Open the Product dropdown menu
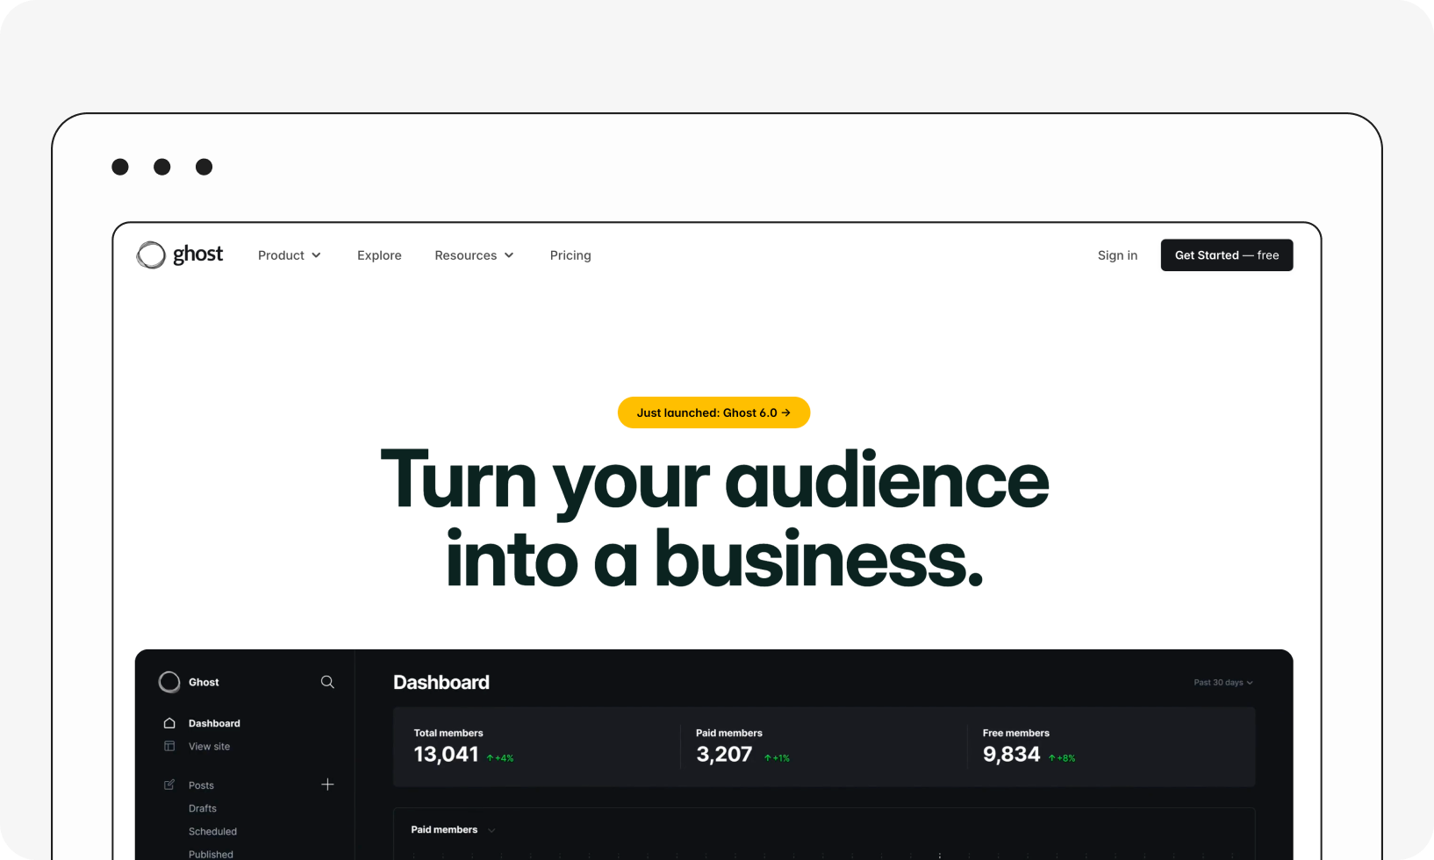 pyautogui.click(x=290, y=255)
